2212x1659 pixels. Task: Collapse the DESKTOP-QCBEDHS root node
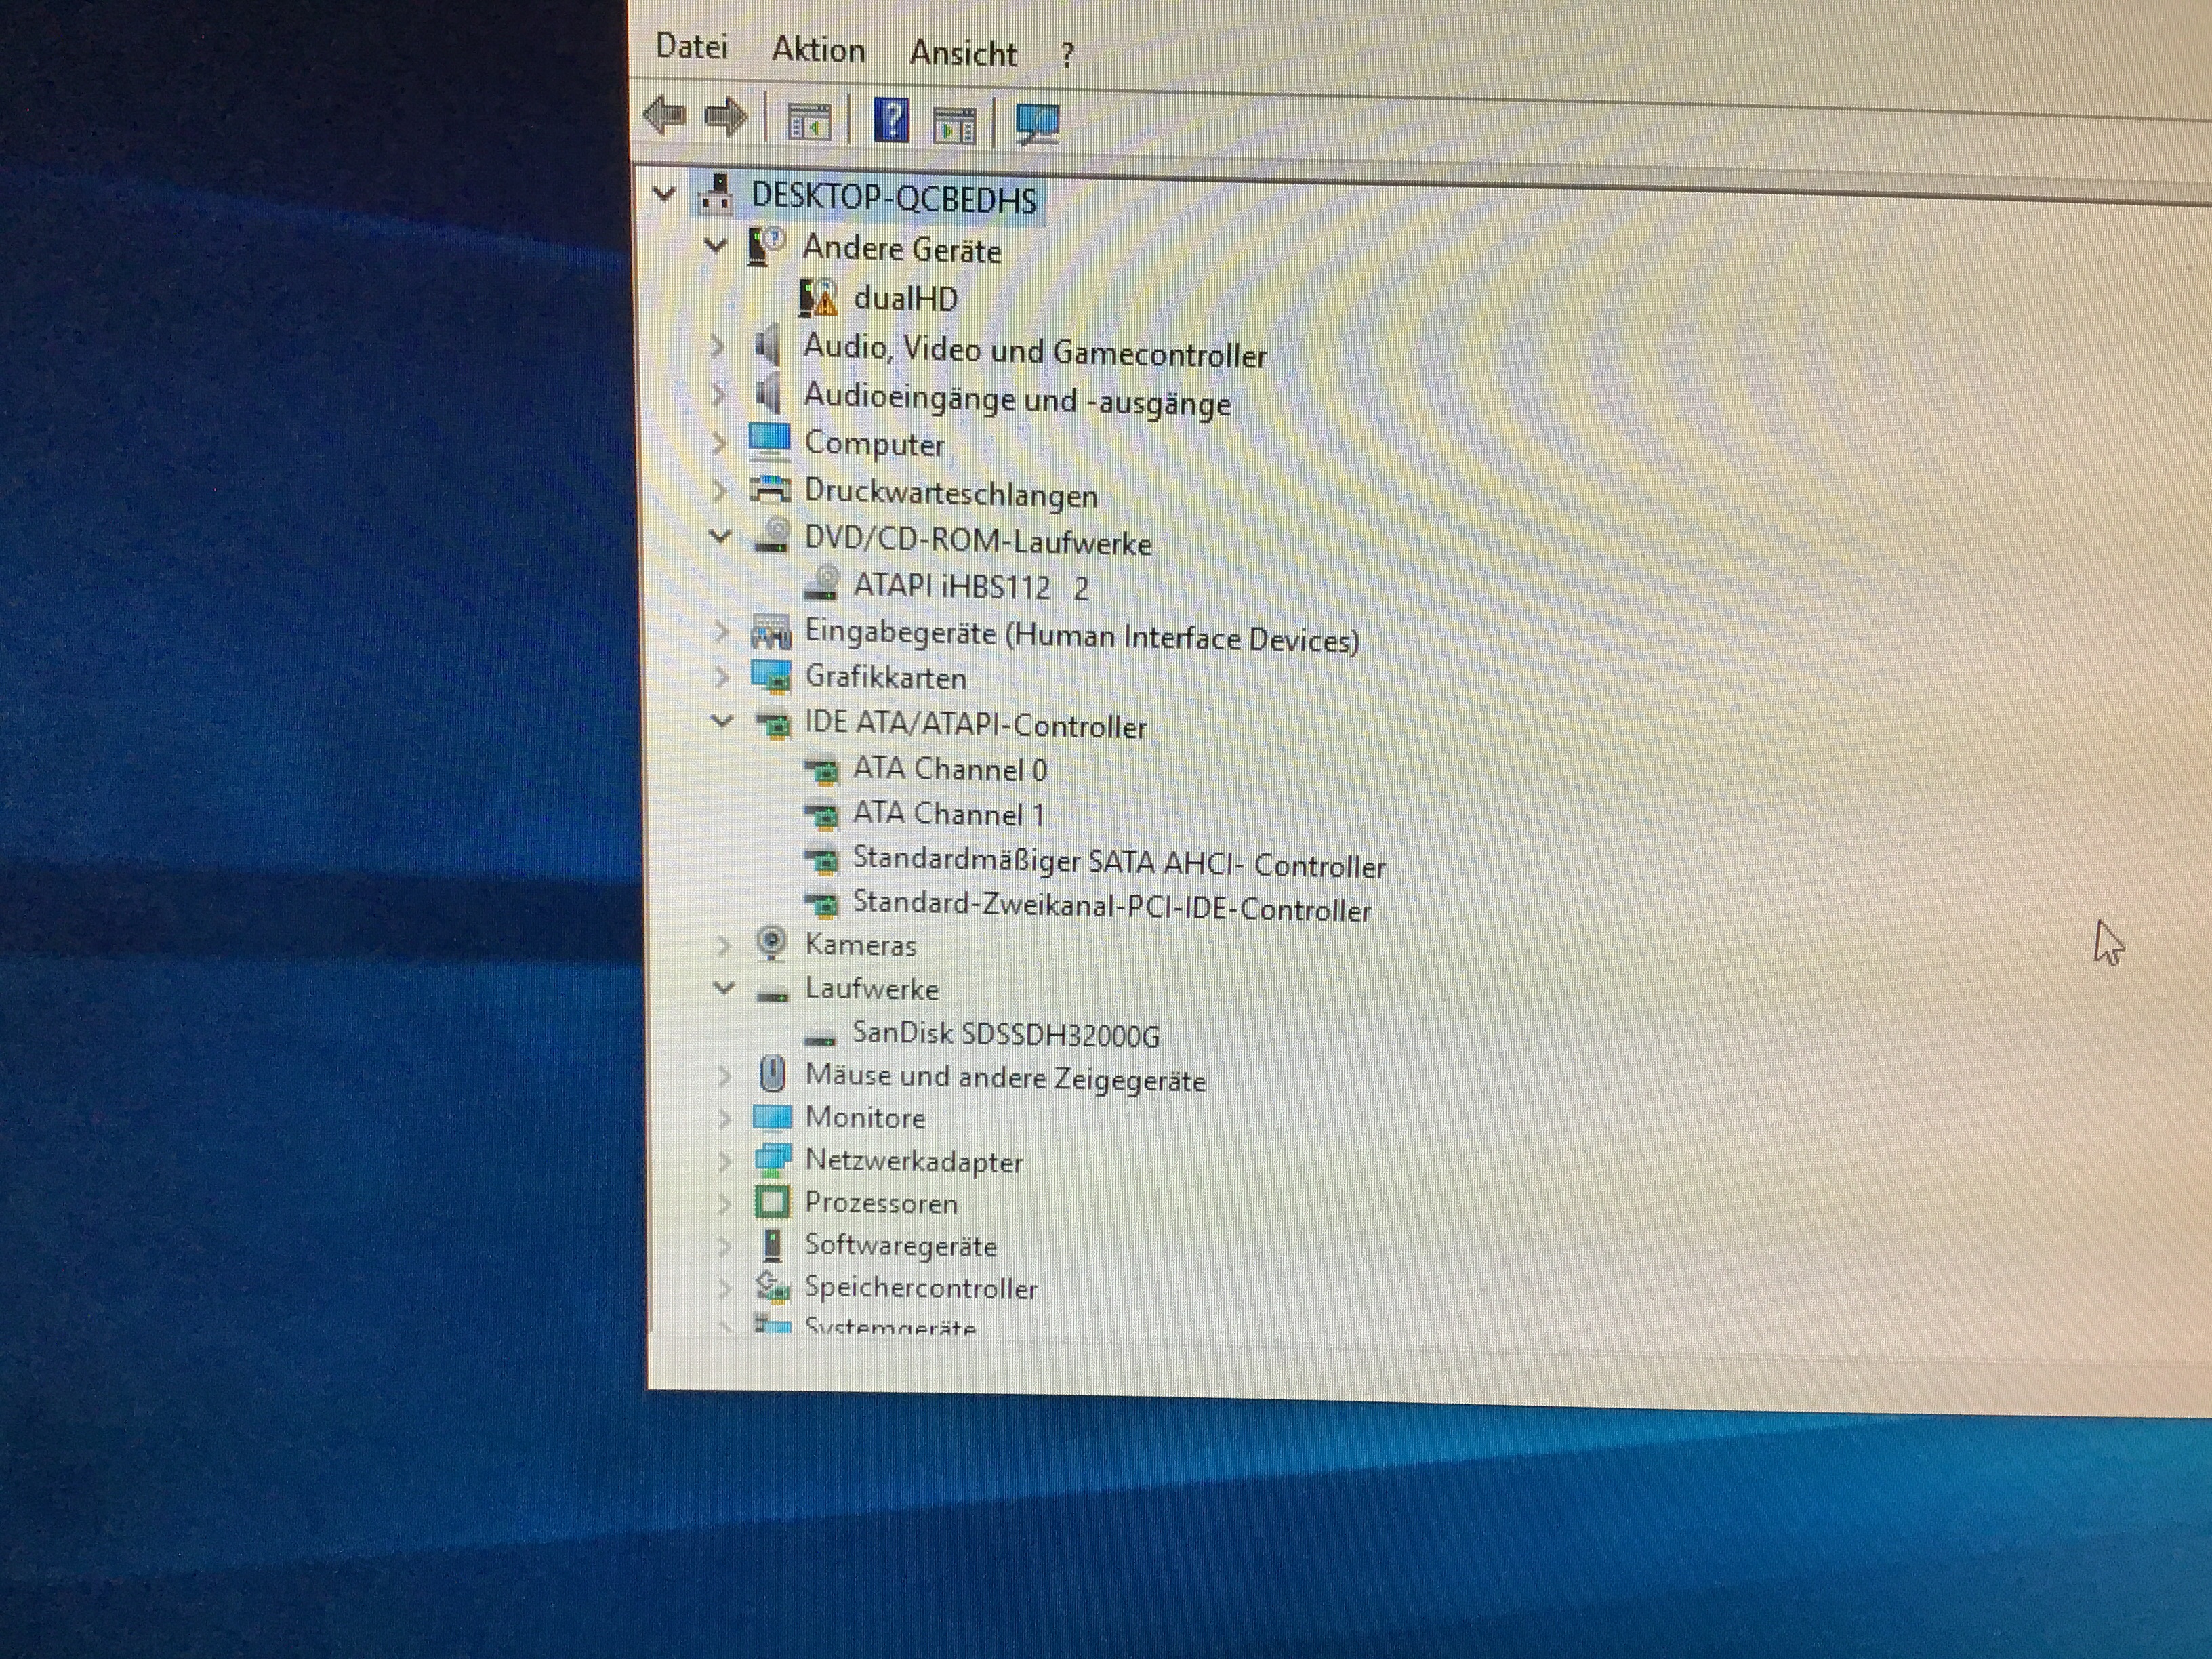point(664,194)
